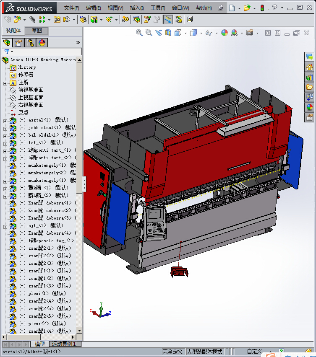
Task: Open the 文件(F) menu
Action: coord(72,8)
